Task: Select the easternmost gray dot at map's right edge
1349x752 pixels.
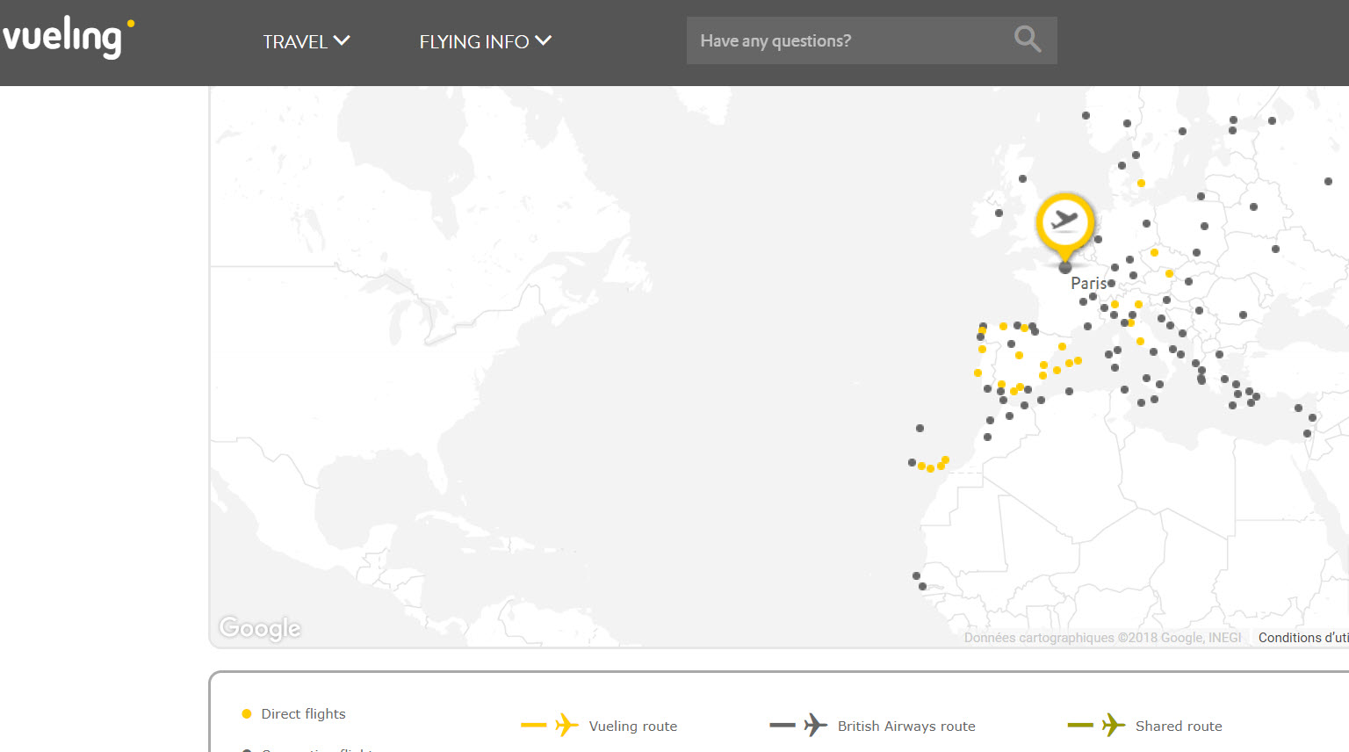Action: point(1328,182)
